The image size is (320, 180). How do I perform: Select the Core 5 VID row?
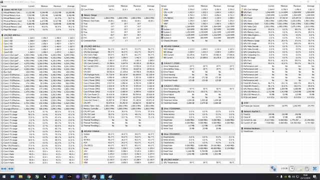38,52
